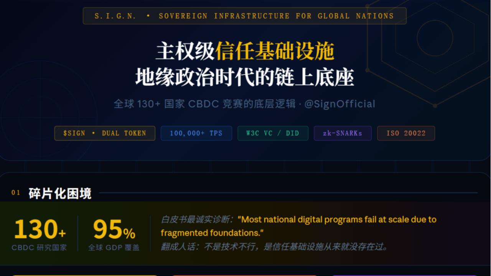The width and height of the screenshot is (491, 276).
Task: Click the text 白皮书最诚实诊断
Action: point(197,220)
